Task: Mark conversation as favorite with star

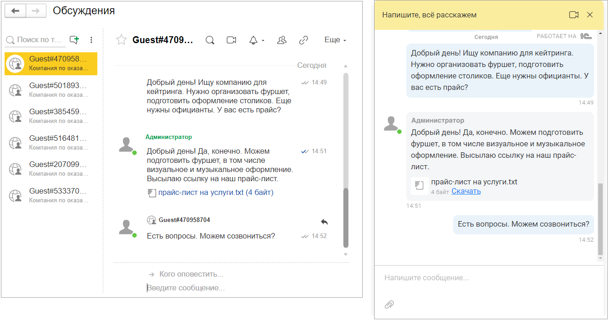Action: [x=121, y=40]
